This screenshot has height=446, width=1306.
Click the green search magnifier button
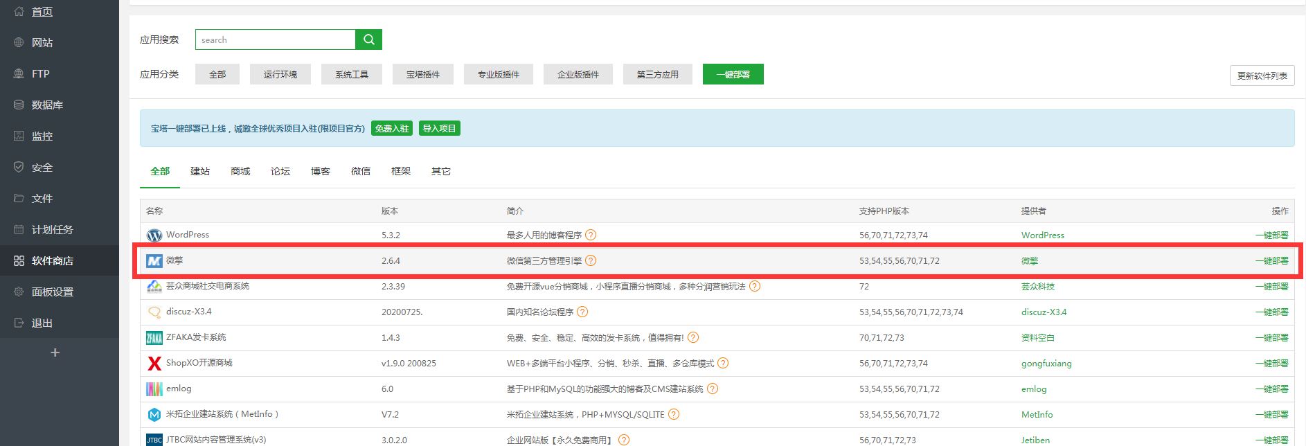point(369,39)
